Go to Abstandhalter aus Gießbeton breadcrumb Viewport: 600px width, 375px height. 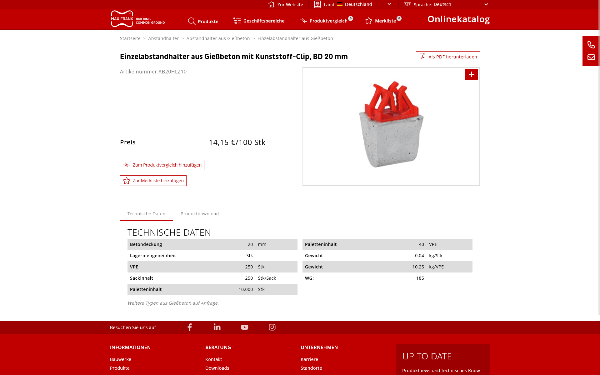coord(218,38)
